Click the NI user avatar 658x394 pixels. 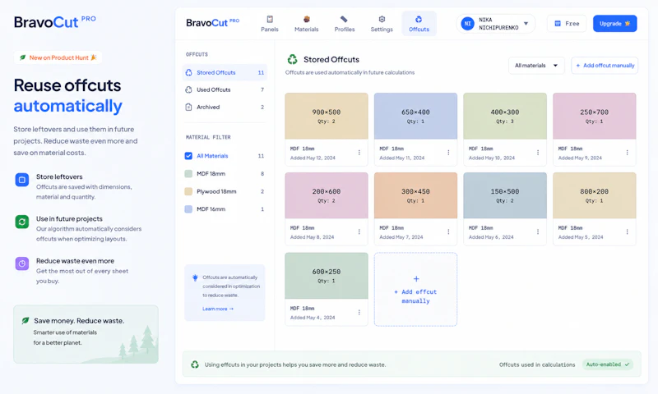tap(467, 24)
